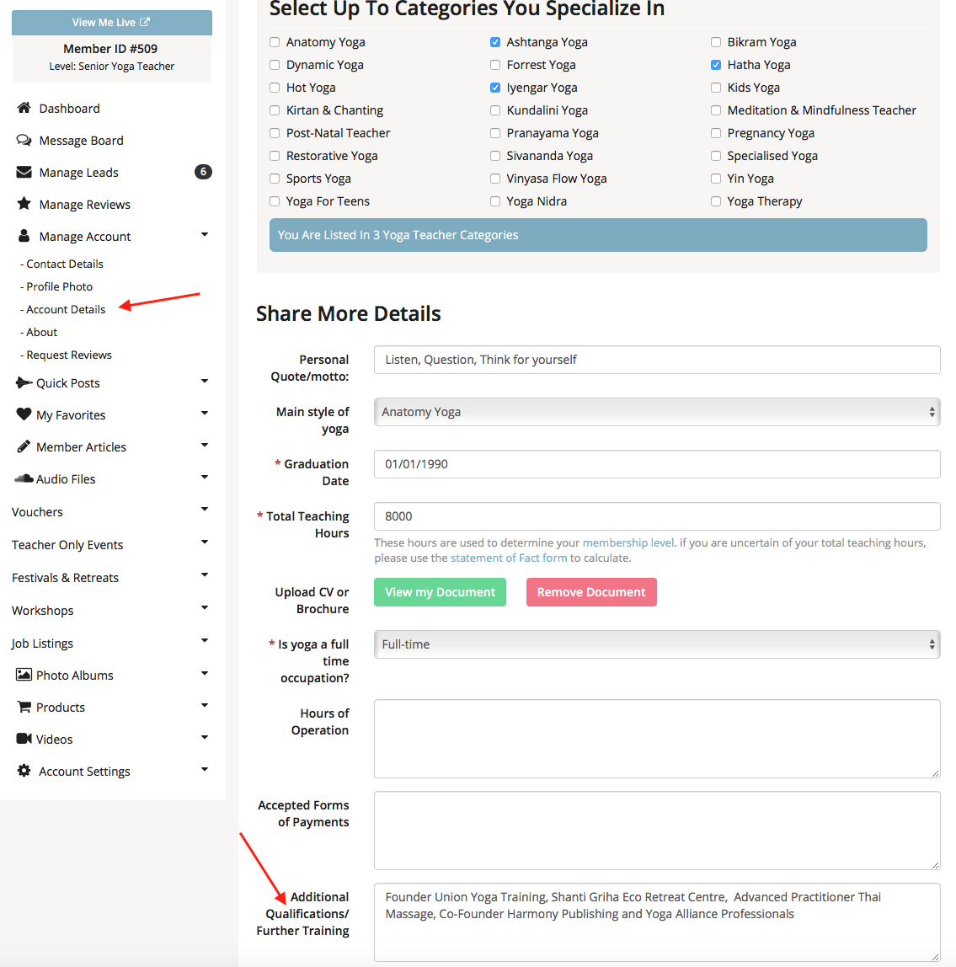Open Account Details in the sidebar
Viewport: 956px width, 967px height.
click(66, 309)
